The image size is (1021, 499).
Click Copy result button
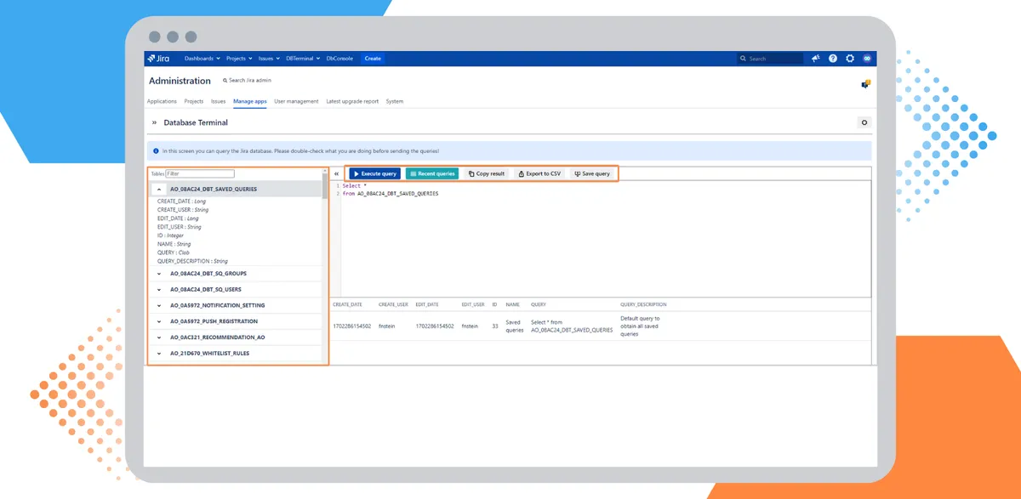tap(486, 173)
